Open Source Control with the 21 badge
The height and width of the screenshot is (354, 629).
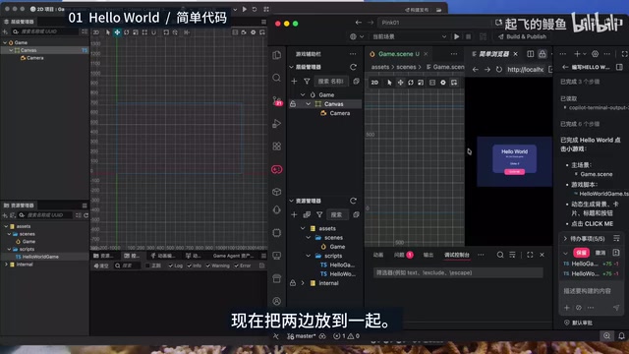coord(277,100)
